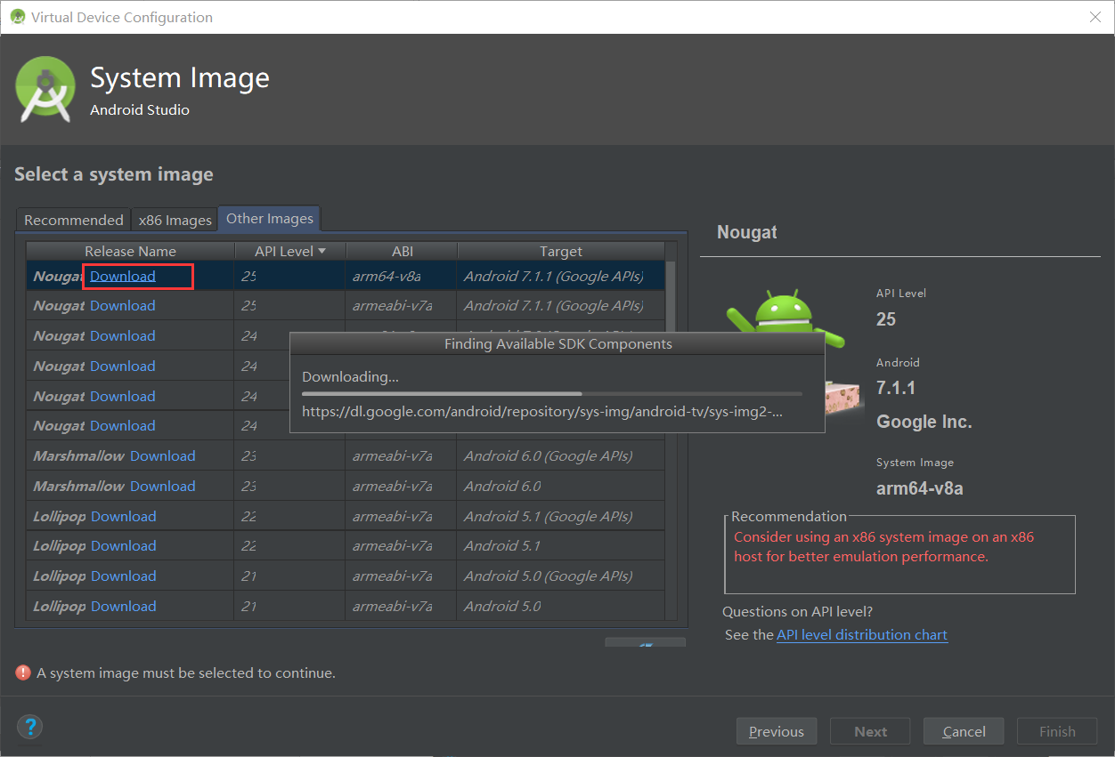Viewport: 1115px width, 757px height.
Task: Click the red error icon beside the warning message
Action: click(23, 672)
